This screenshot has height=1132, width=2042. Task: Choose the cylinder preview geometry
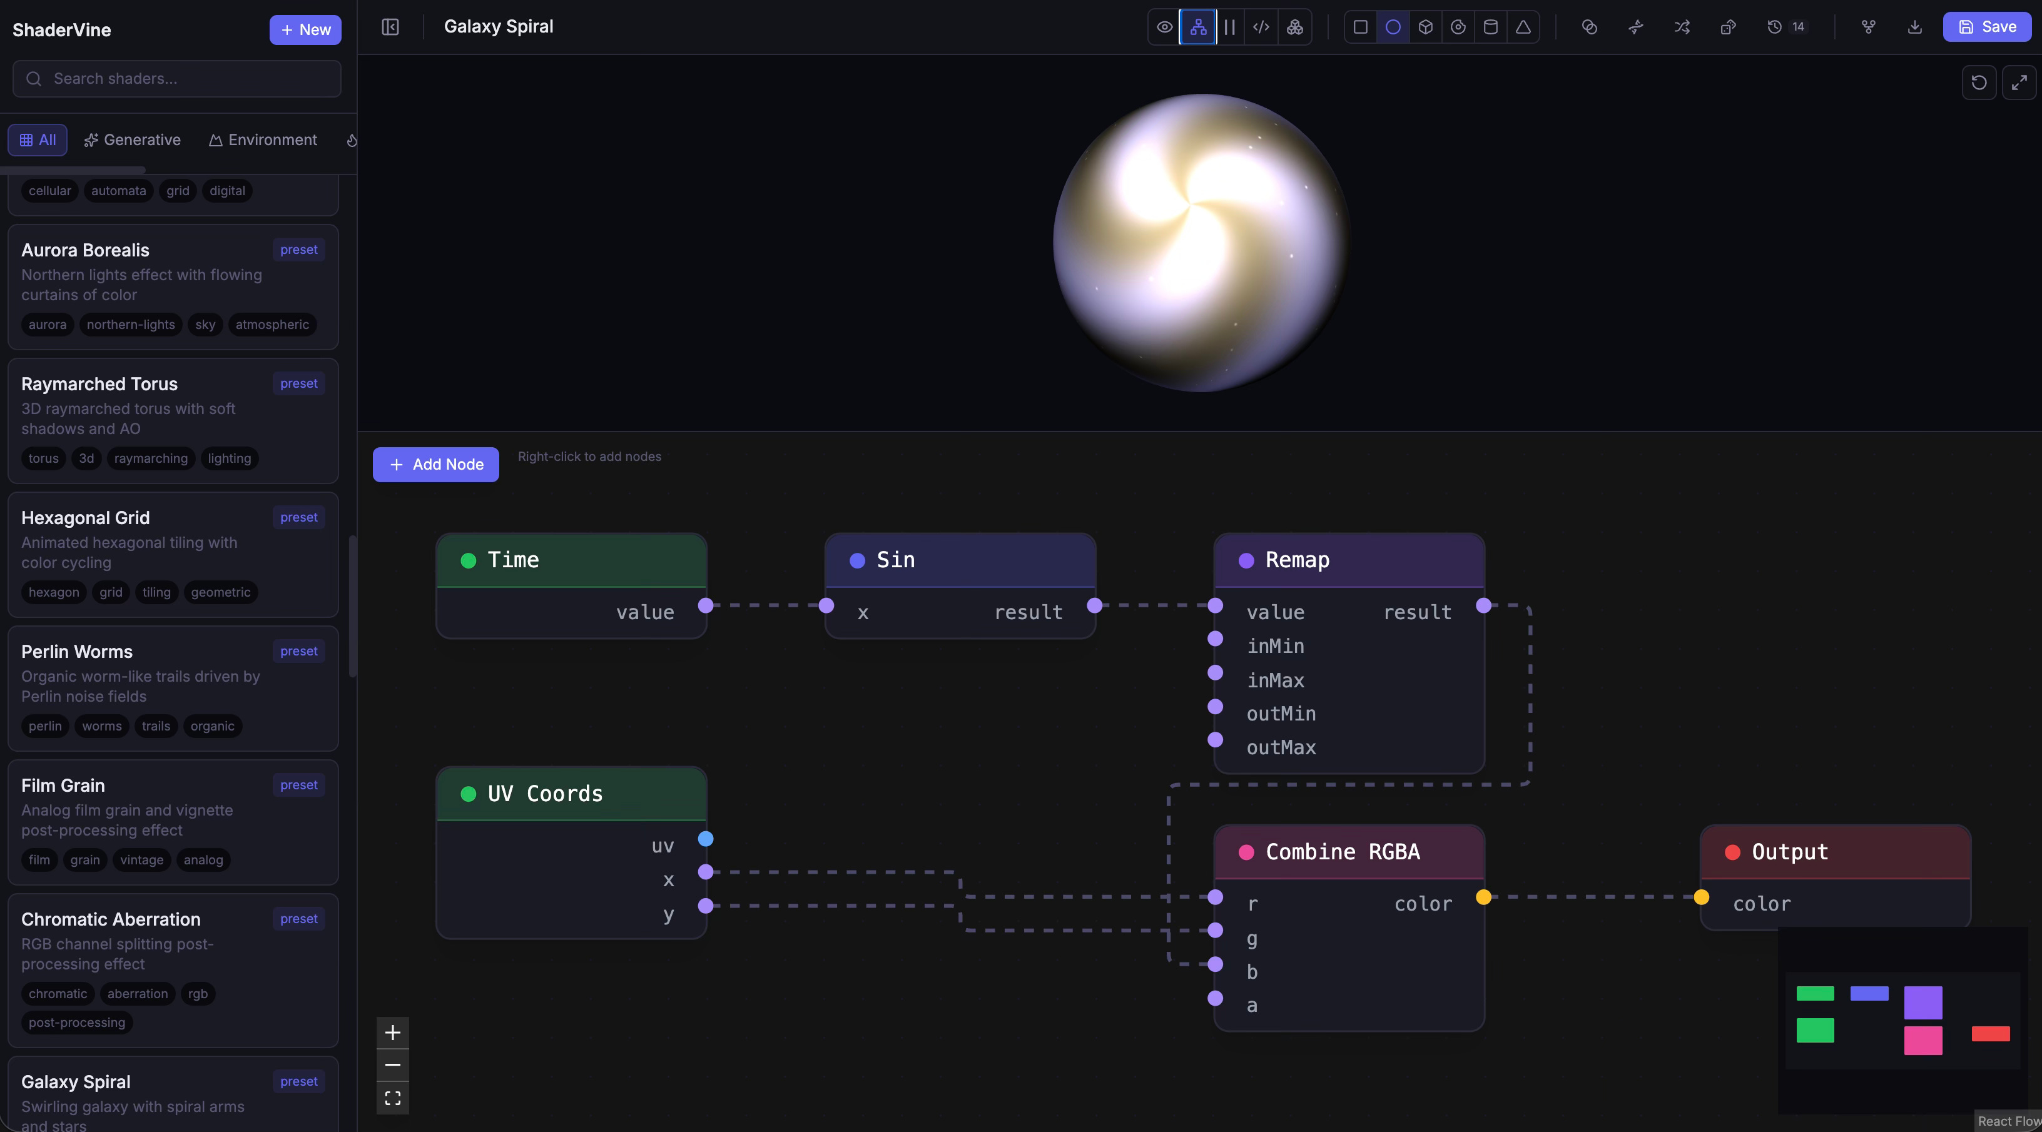coord(1490,27)
